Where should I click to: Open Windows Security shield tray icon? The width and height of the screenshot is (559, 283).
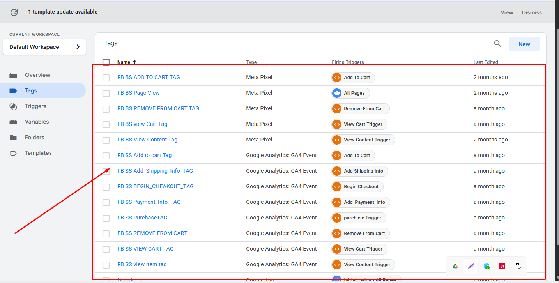point(486,266)
